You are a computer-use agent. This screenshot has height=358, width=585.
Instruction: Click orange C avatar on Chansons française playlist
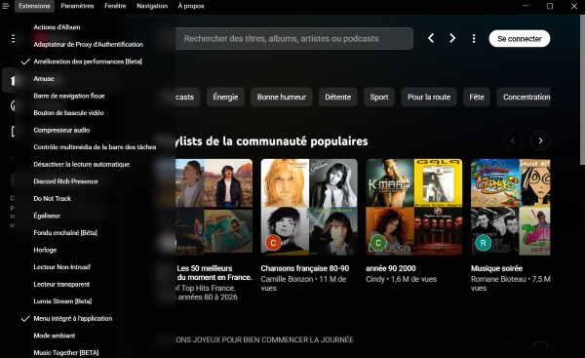tap(273, 243)
